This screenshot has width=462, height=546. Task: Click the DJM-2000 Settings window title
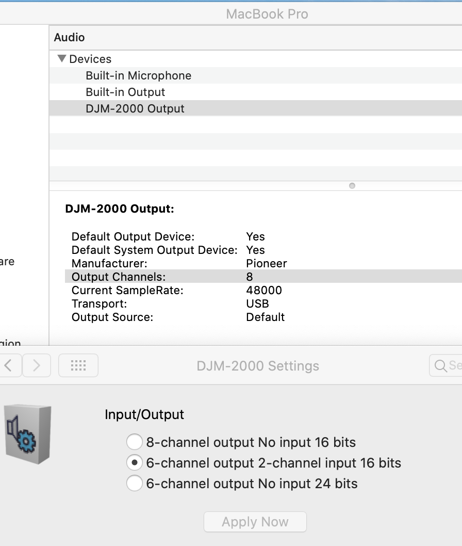[x=258, y=366]
